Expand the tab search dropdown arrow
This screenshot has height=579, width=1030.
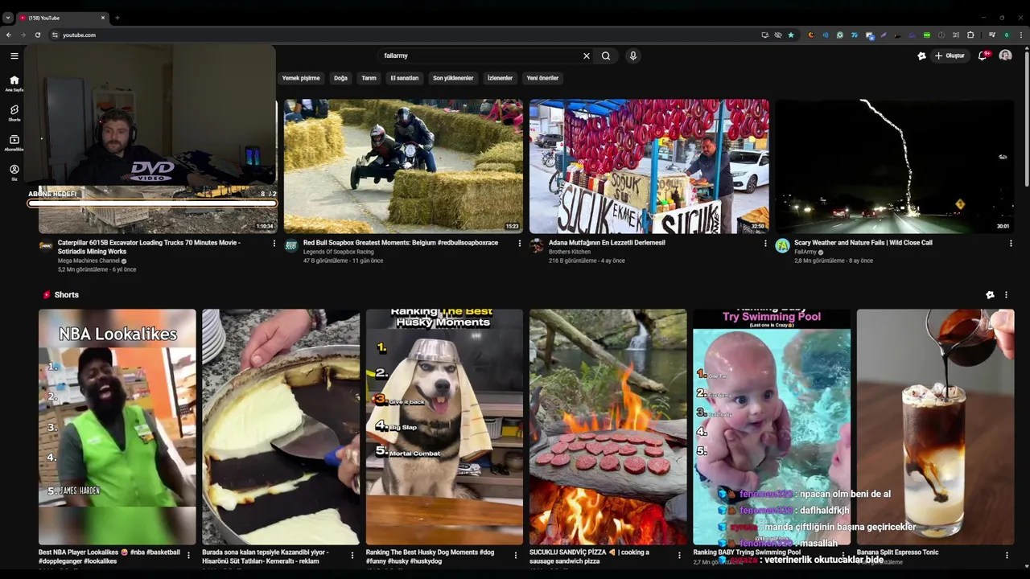[8, 18]
